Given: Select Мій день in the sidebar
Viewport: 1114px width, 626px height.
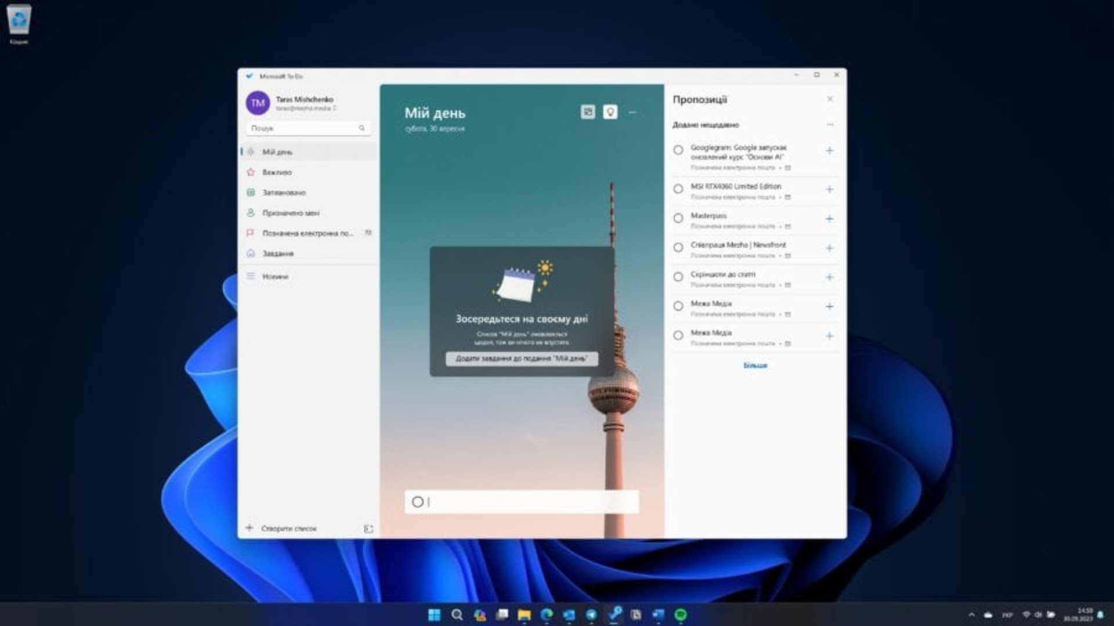Looking at the screenshot, I should coord(309,152).
